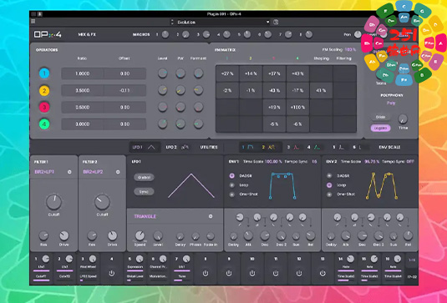Open the Evolution preset dropdown

[x=222, y=22]
